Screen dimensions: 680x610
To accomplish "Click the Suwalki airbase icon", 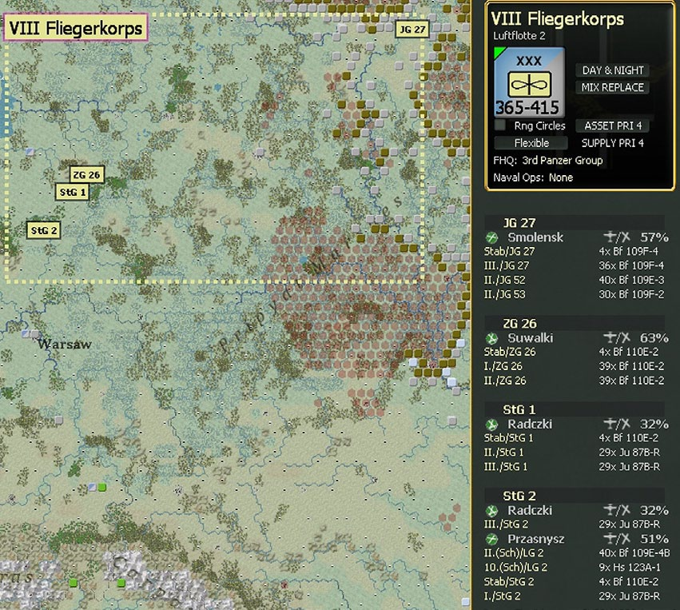I will pos(493,337).
